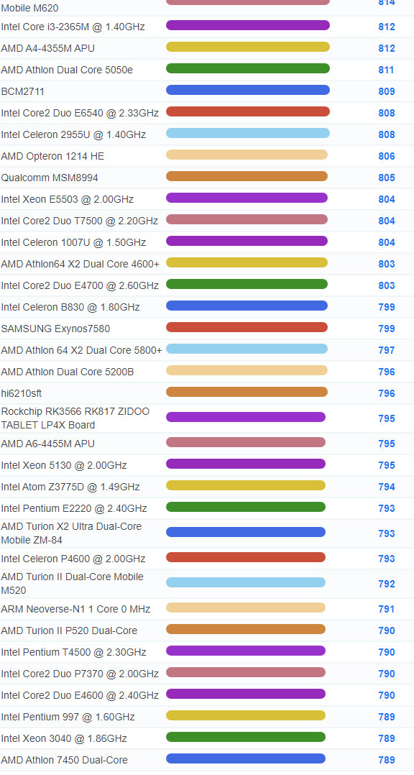Open Intel Xeon E5503 @ 2.00GHz

click(x=67, y=200)
